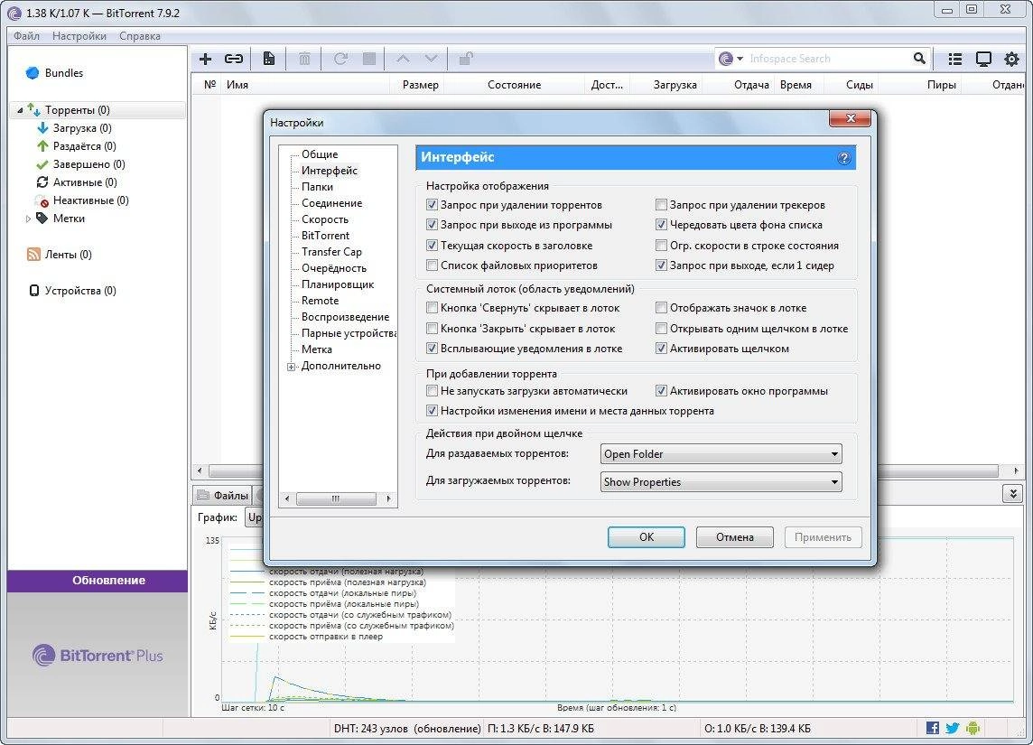Uncheck Запрос при выходе из программы
The width and height of the screenshot is (1033, 745).
[432, 225]
